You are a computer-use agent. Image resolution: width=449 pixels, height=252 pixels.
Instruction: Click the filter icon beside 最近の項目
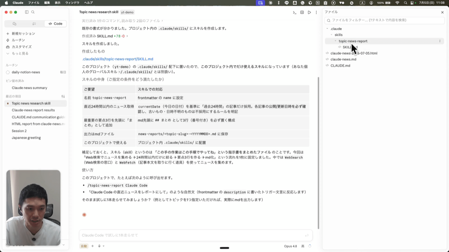[63, 96]
